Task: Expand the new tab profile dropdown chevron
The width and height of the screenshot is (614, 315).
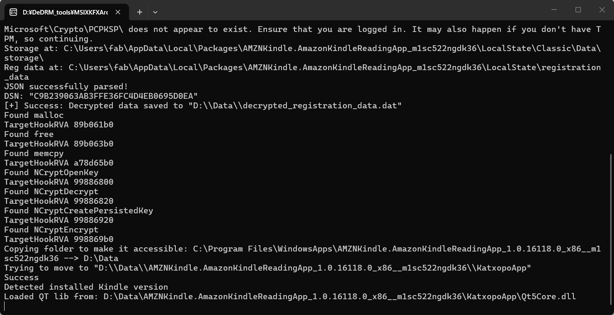Action: pos(155,12)
